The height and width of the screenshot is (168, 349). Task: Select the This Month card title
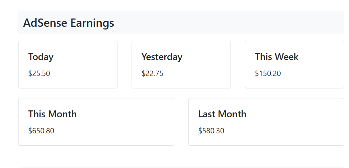tap(52, 114)
